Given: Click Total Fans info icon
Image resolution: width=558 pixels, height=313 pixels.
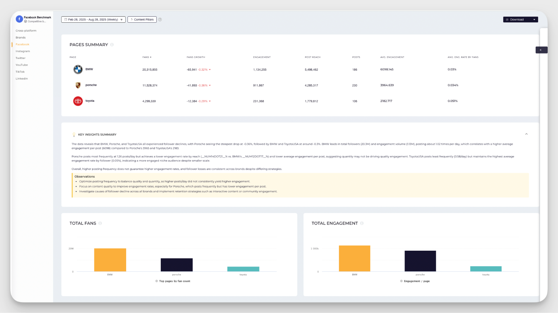Looking at the screenshot, I should pos(100,223).
